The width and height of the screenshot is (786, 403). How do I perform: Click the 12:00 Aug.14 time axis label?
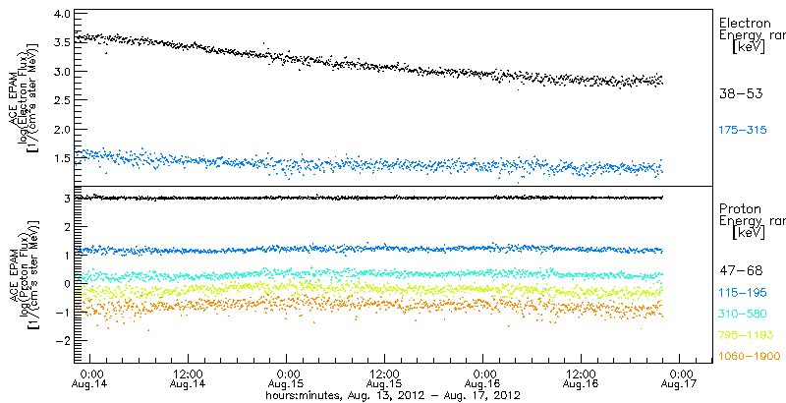click(189, 378)
